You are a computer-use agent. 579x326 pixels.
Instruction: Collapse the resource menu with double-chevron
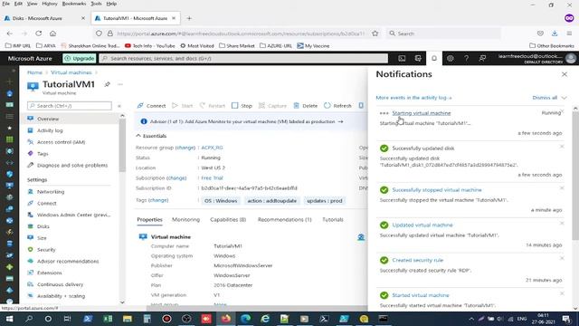point(119,106)
